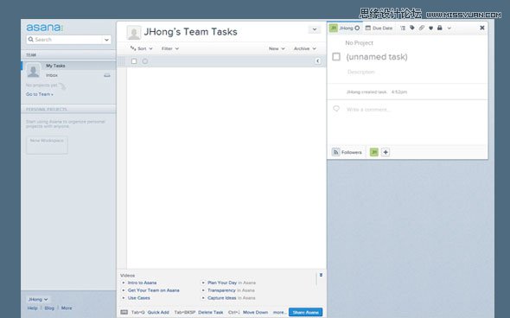Click the inbox tray icon
Screen dimensions: 510x318
107,75
